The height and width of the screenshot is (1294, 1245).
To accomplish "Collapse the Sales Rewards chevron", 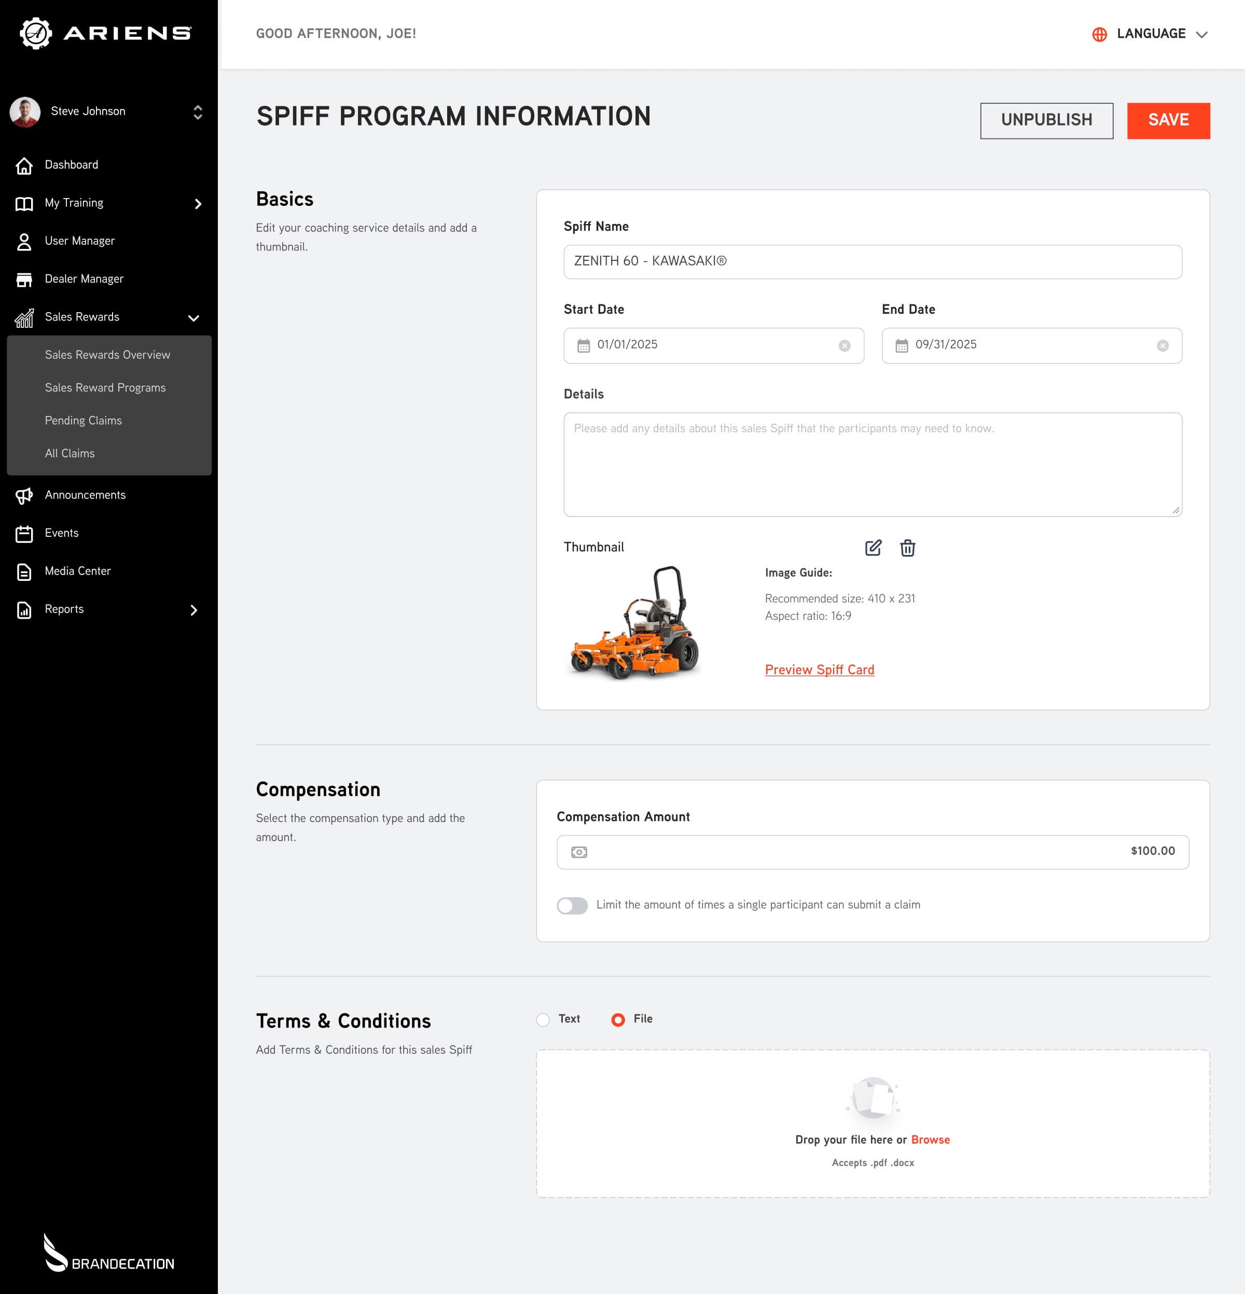I will [x=193, y=318].
